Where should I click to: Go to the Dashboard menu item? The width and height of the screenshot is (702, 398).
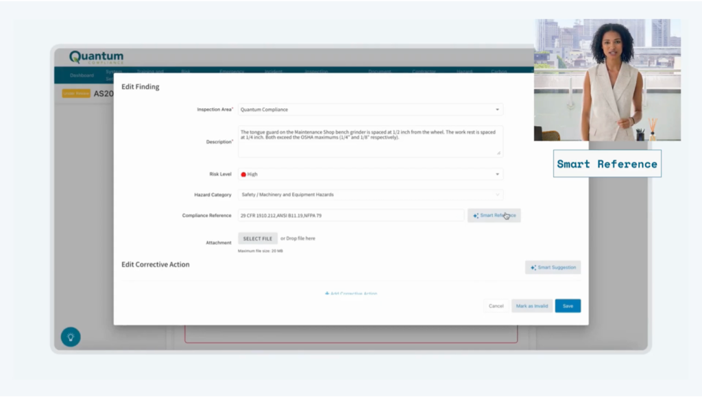(x=82, y=75)
